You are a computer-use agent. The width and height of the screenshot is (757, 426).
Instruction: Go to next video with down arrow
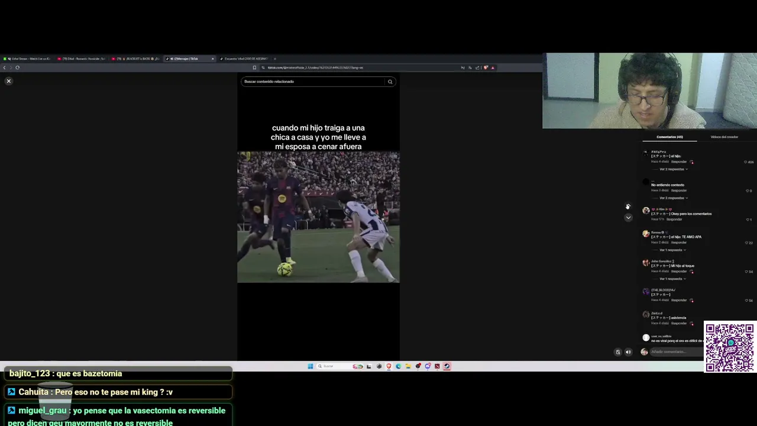click(x=628, y=218)
